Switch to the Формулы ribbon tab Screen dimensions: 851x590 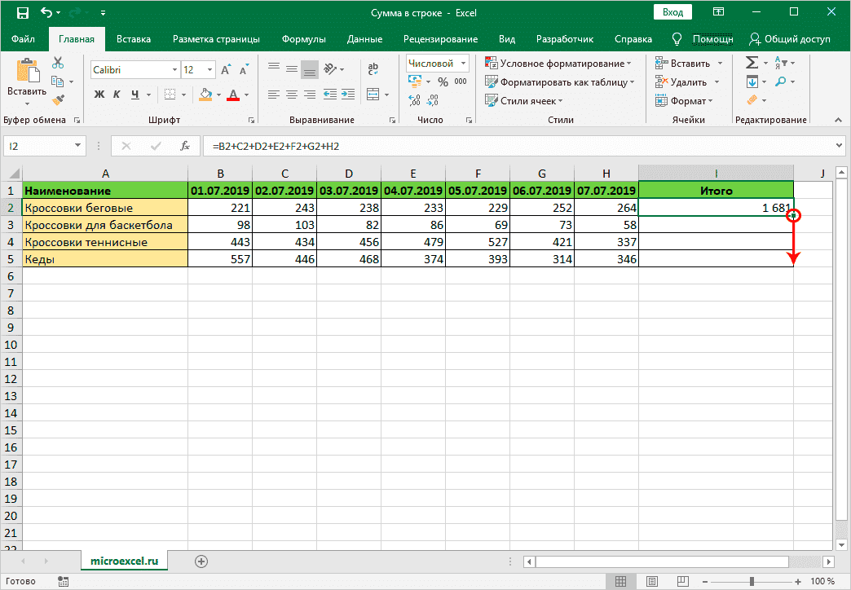[304, 37]
